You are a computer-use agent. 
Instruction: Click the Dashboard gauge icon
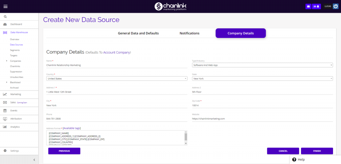[5, 24]
